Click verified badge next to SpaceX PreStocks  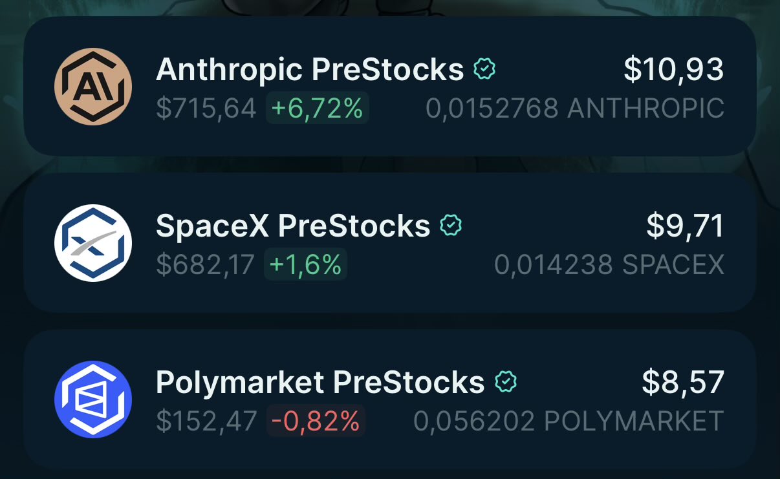click(x=451, y=226)
